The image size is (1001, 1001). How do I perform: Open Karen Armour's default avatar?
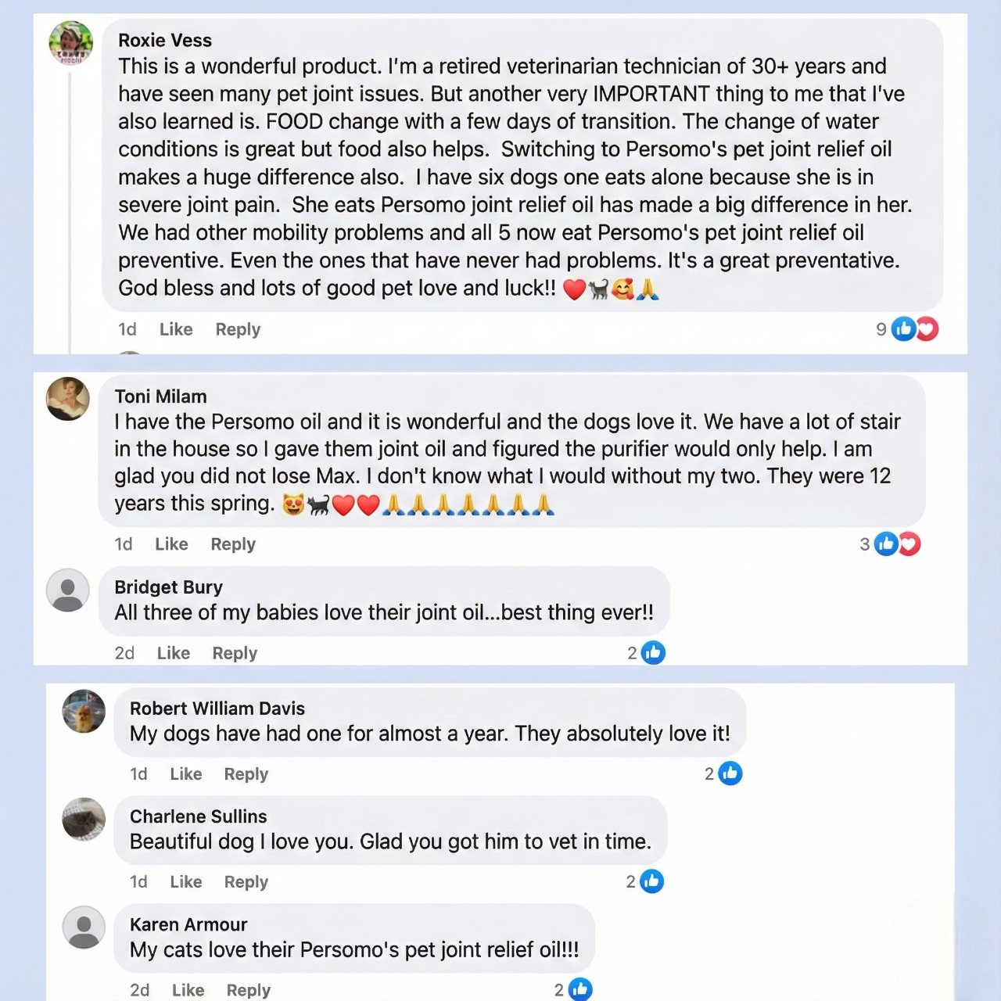(84, 927)
